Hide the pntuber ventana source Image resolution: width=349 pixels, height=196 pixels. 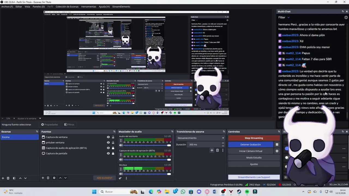click(108, 143)
